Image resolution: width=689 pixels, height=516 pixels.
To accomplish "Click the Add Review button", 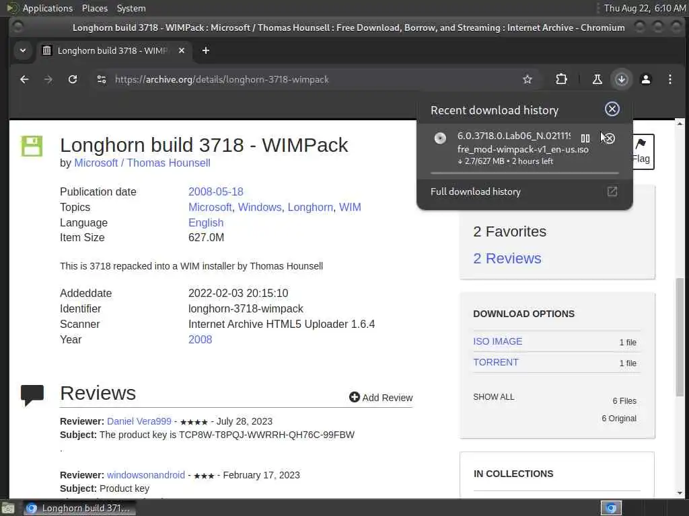I will point(381,398).
